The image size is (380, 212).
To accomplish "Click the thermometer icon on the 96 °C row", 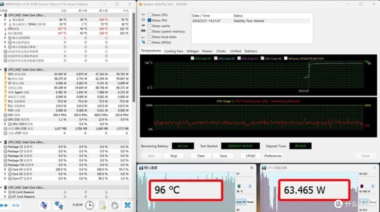I will (x=10, y=20).
